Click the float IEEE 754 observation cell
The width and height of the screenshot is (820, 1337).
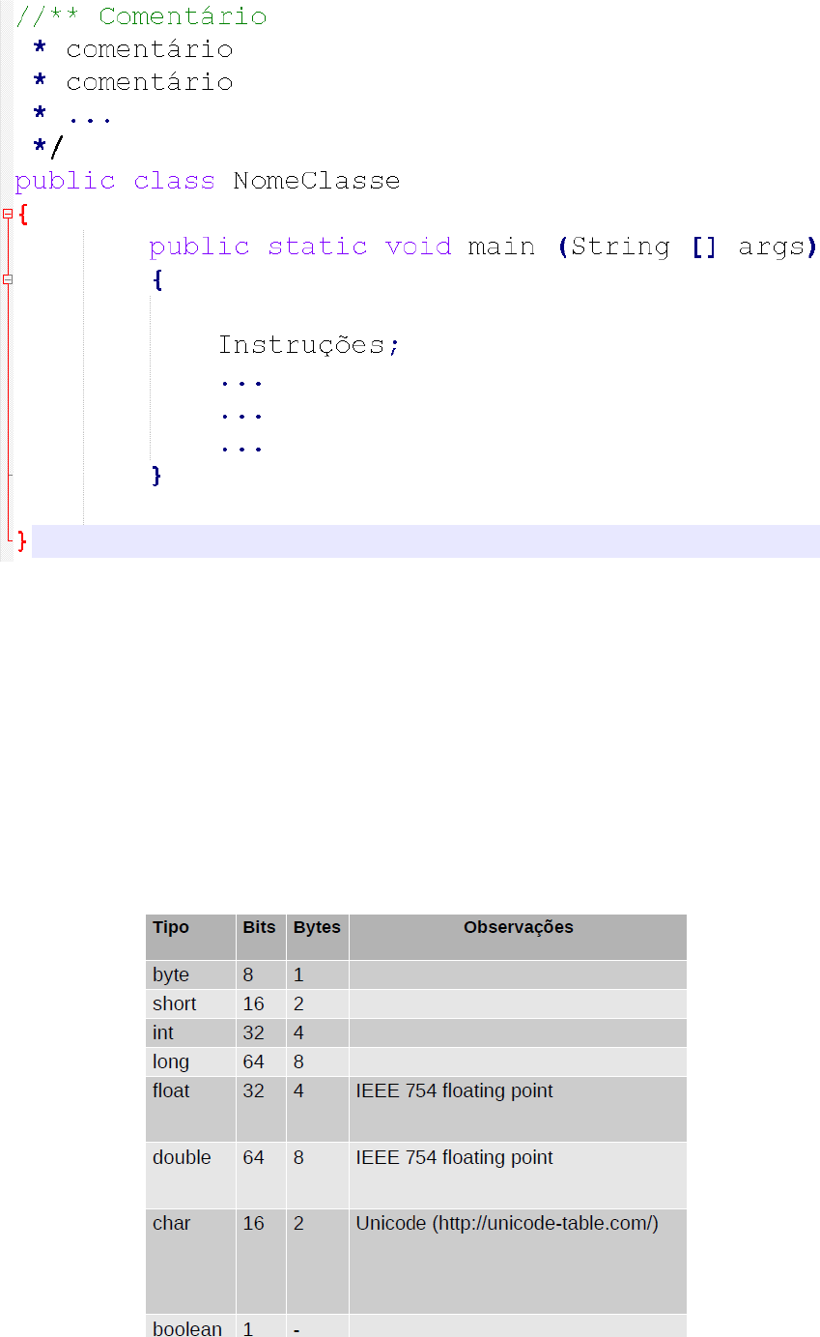point(454,1090)
